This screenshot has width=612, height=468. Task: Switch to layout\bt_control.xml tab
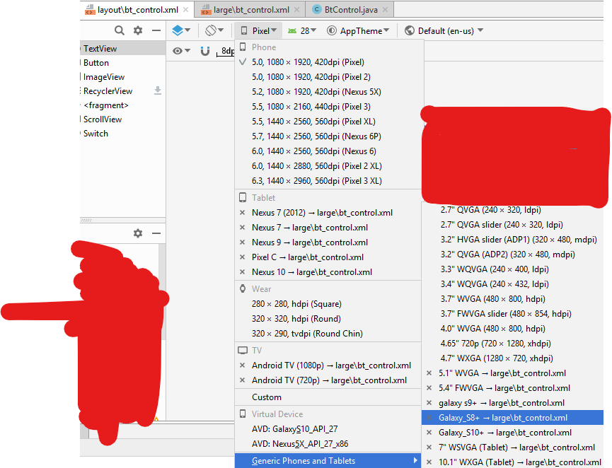(138, 10)
